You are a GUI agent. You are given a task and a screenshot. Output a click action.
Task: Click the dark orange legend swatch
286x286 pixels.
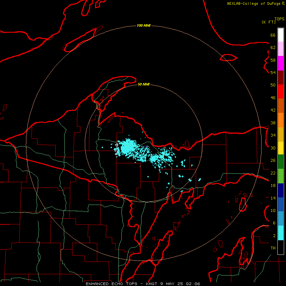(281, 106)
